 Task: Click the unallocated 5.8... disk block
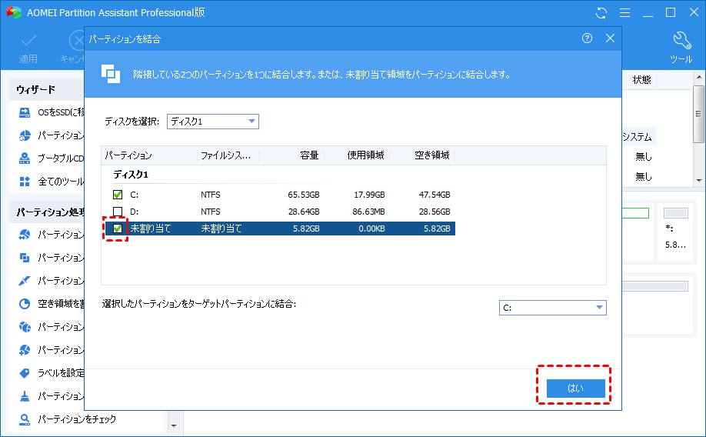676,230
